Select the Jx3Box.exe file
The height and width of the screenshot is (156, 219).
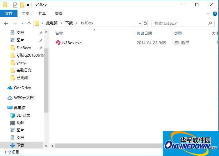(72, 43)
